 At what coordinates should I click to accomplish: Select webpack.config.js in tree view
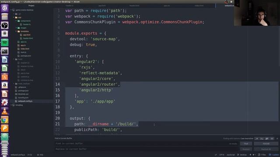coord(25,101)
